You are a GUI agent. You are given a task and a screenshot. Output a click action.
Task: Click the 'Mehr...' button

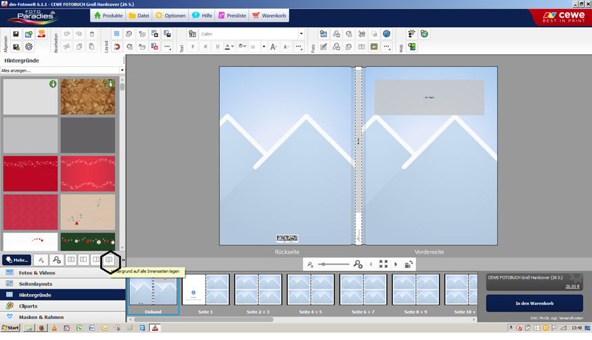tap(16, 260)
